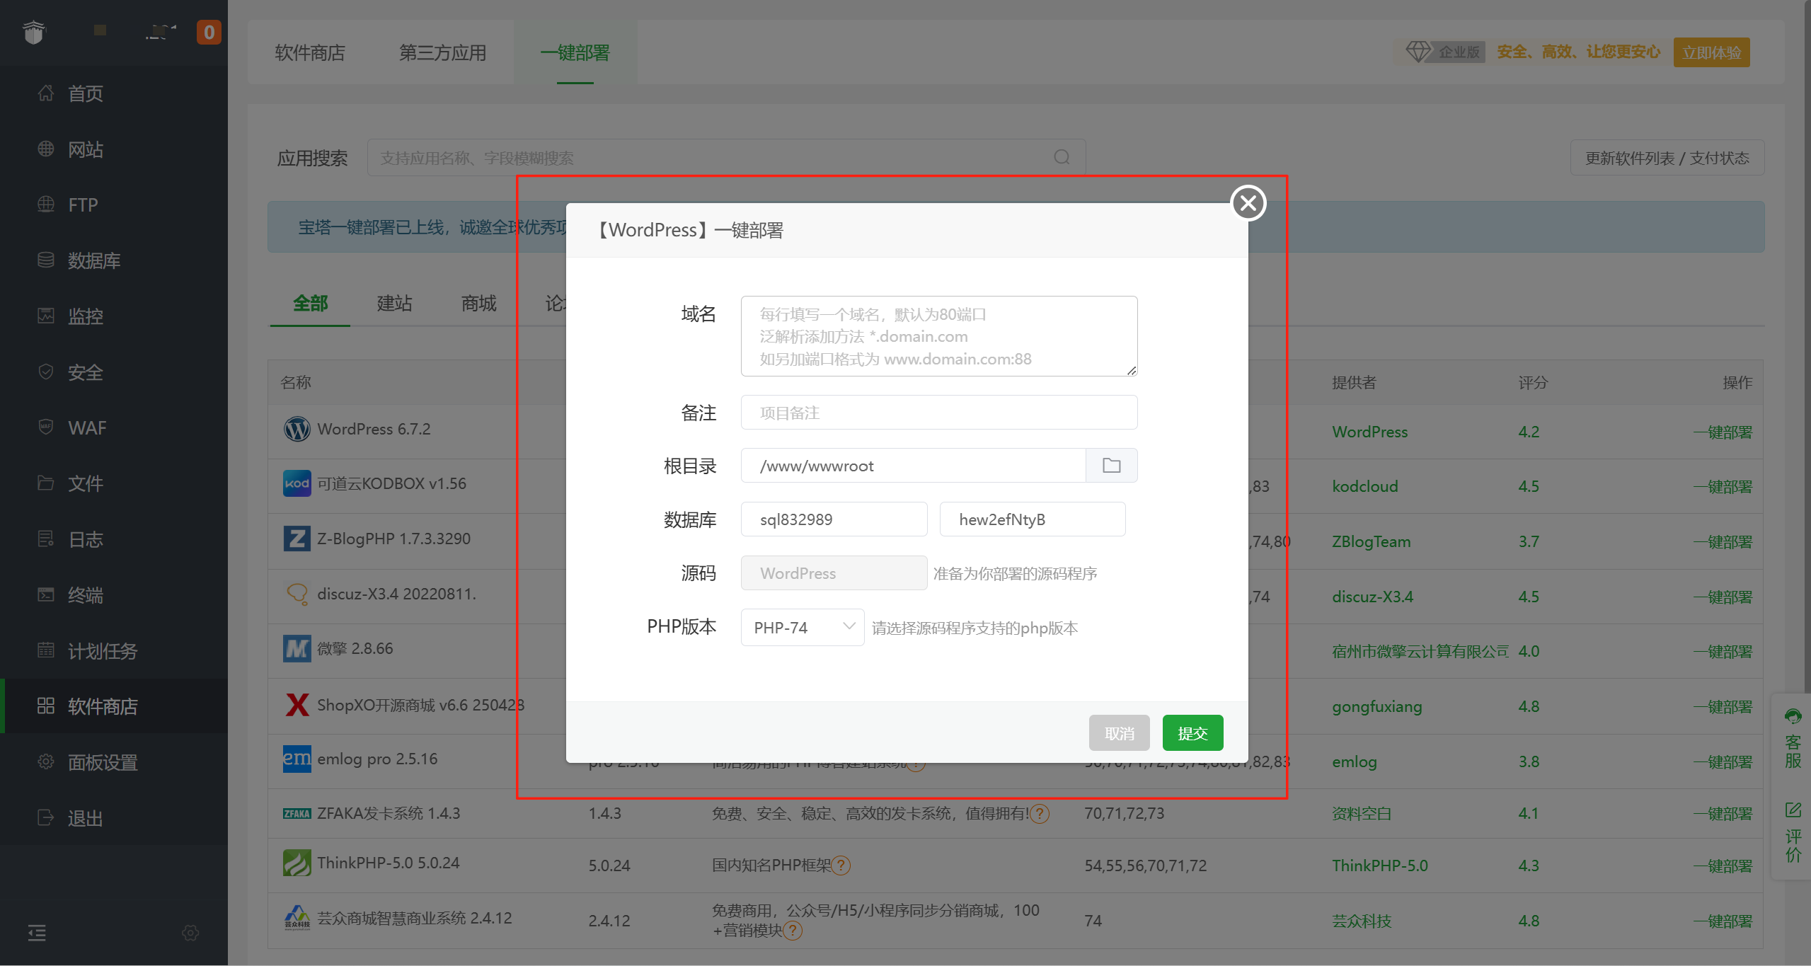Open sidebar settings gear icon
Image resolution: width=1811 pixels, height=966 pixels.
190,933
